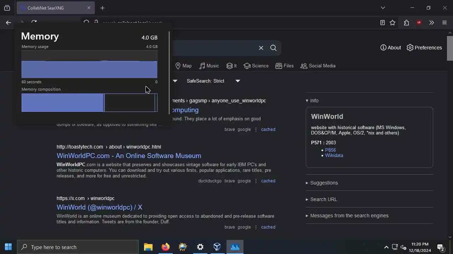
Task: Go back using the browser back arrow
Action: pyautogui.click(x=8, y=23)
